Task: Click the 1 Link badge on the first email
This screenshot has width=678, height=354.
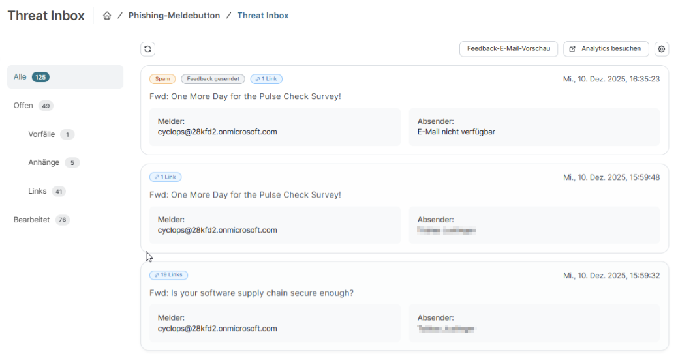Action: tap(266, 79)
